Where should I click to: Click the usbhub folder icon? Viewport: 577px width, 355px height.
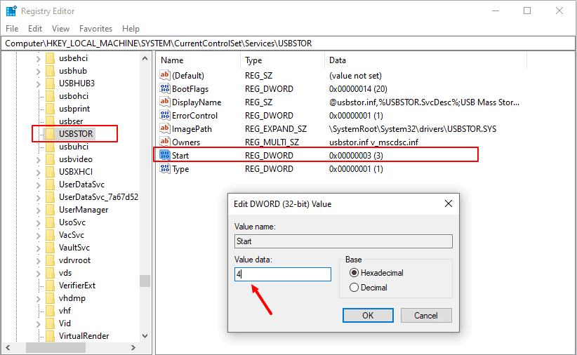pos(50,71)
